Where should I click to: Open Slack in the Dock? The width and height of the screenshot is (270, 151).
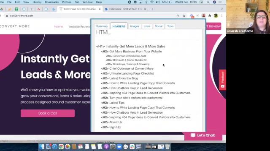tap(132, 147)
